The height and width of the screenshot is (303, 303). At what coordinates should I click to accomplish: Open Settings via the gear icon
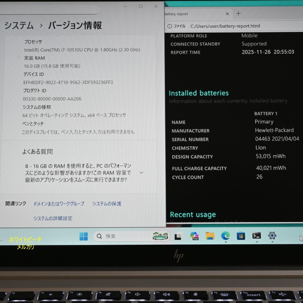[272, 236]
